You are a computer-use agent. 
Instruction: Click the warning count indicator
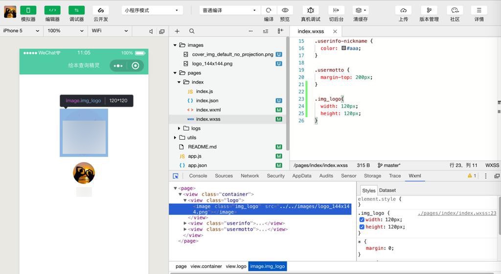pos(472,176)
